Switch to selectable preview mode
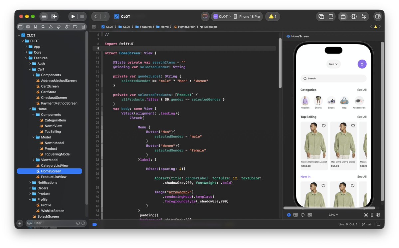The image size is (399, 248). tap(296, 215)
